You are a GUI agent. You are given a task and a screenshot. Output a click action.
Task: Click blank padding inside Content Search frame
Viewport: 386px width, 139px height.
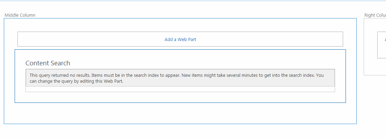click(x=180, y=97)
